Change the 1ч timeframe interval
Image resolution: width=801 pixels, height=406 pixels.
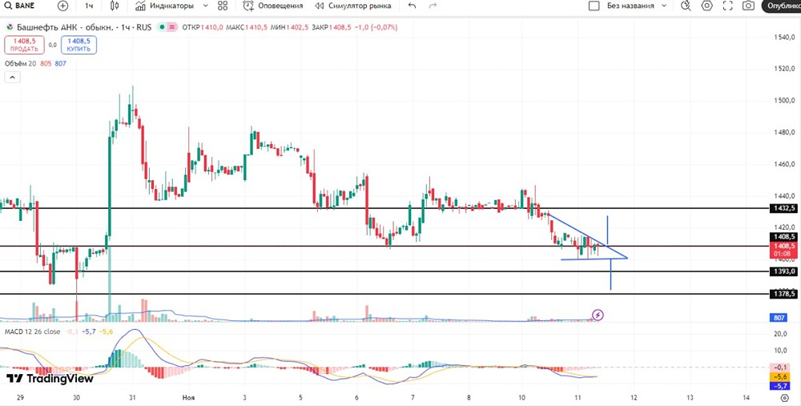(x=89, y=6)
